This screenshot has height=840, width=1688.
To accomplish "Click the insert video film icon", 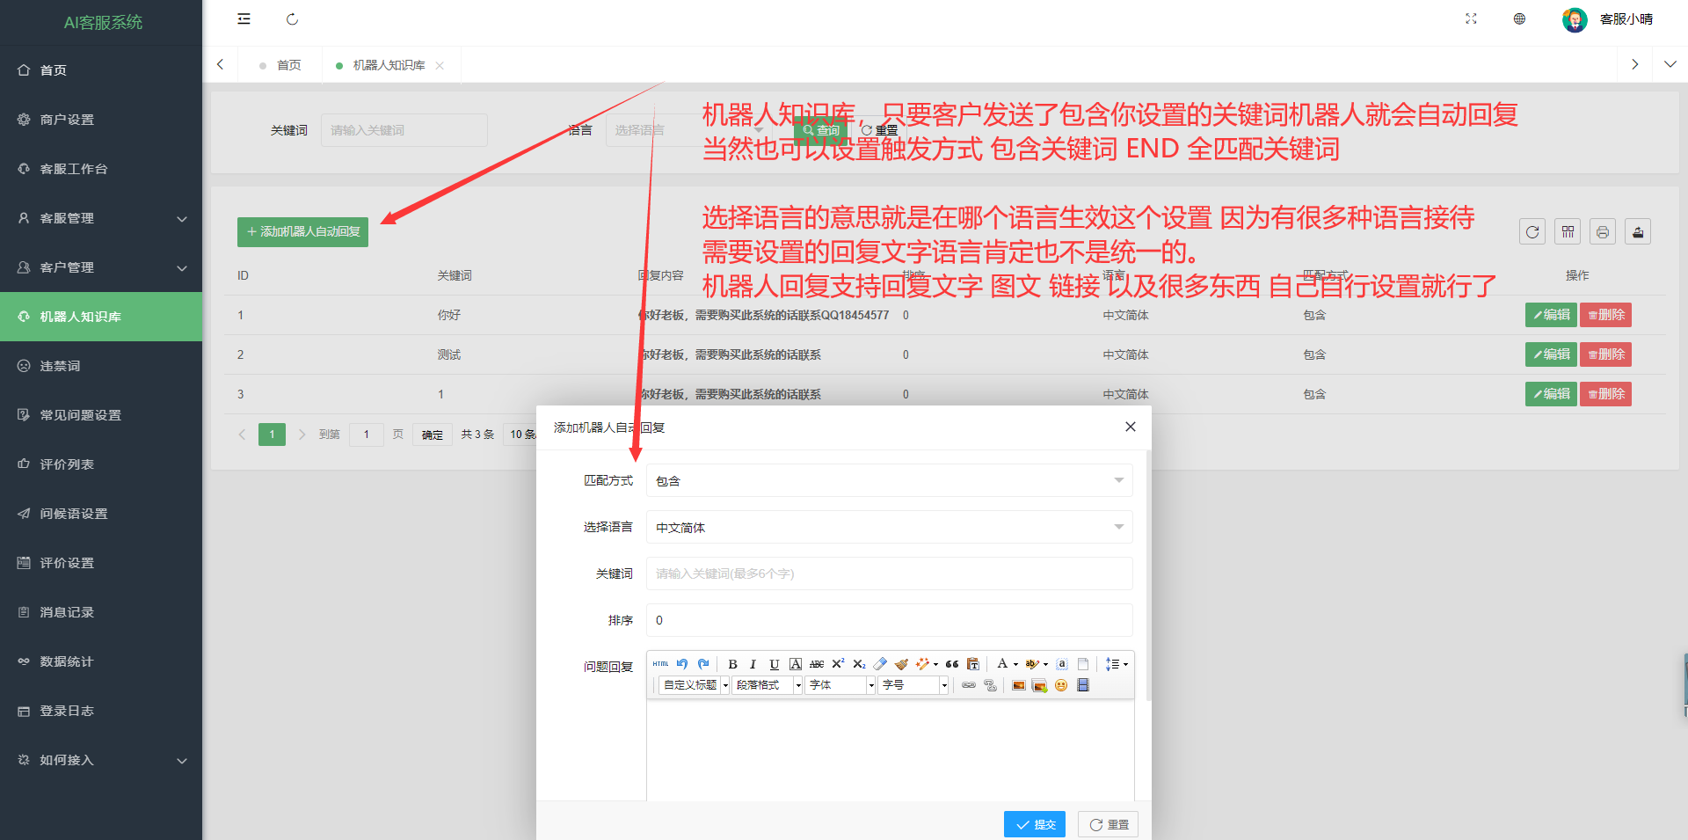I will click(1083, 685).
